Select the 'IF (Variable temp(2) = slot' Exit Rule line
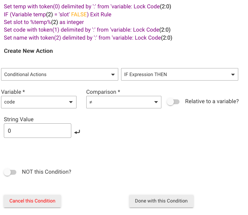Image resolution: width=248 pixels, height=215 pixels. [58, 14]
